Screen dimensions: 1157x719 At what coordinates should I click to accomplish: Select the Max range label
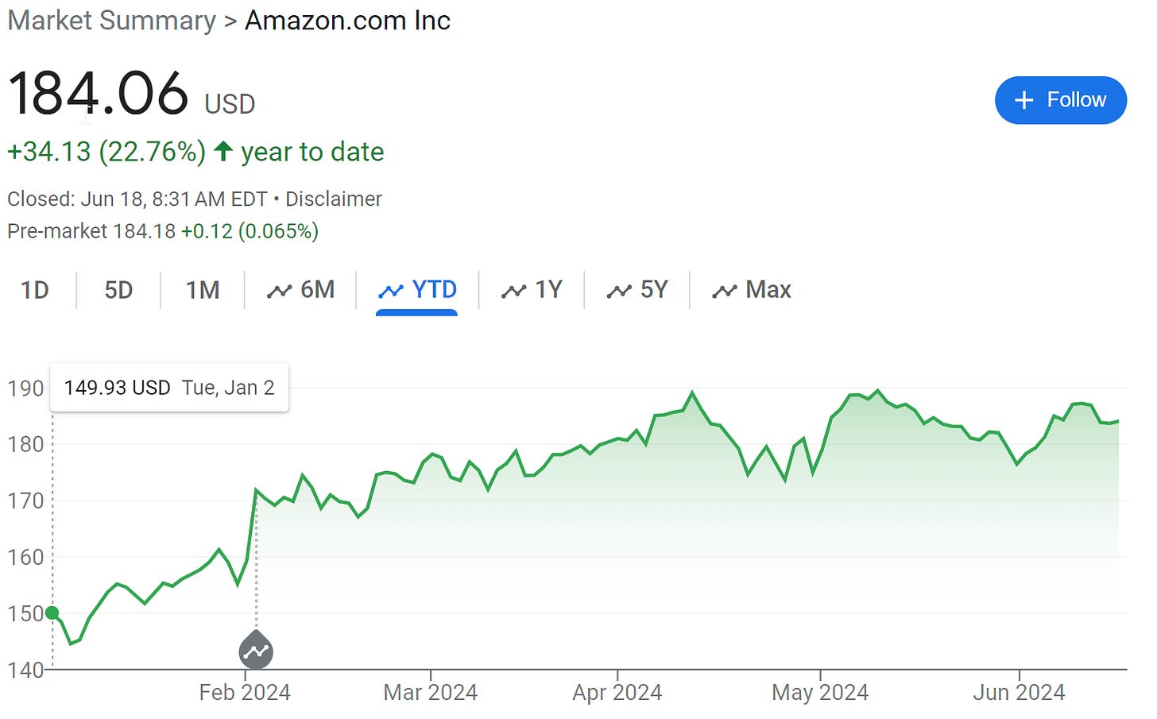(768, 290)
